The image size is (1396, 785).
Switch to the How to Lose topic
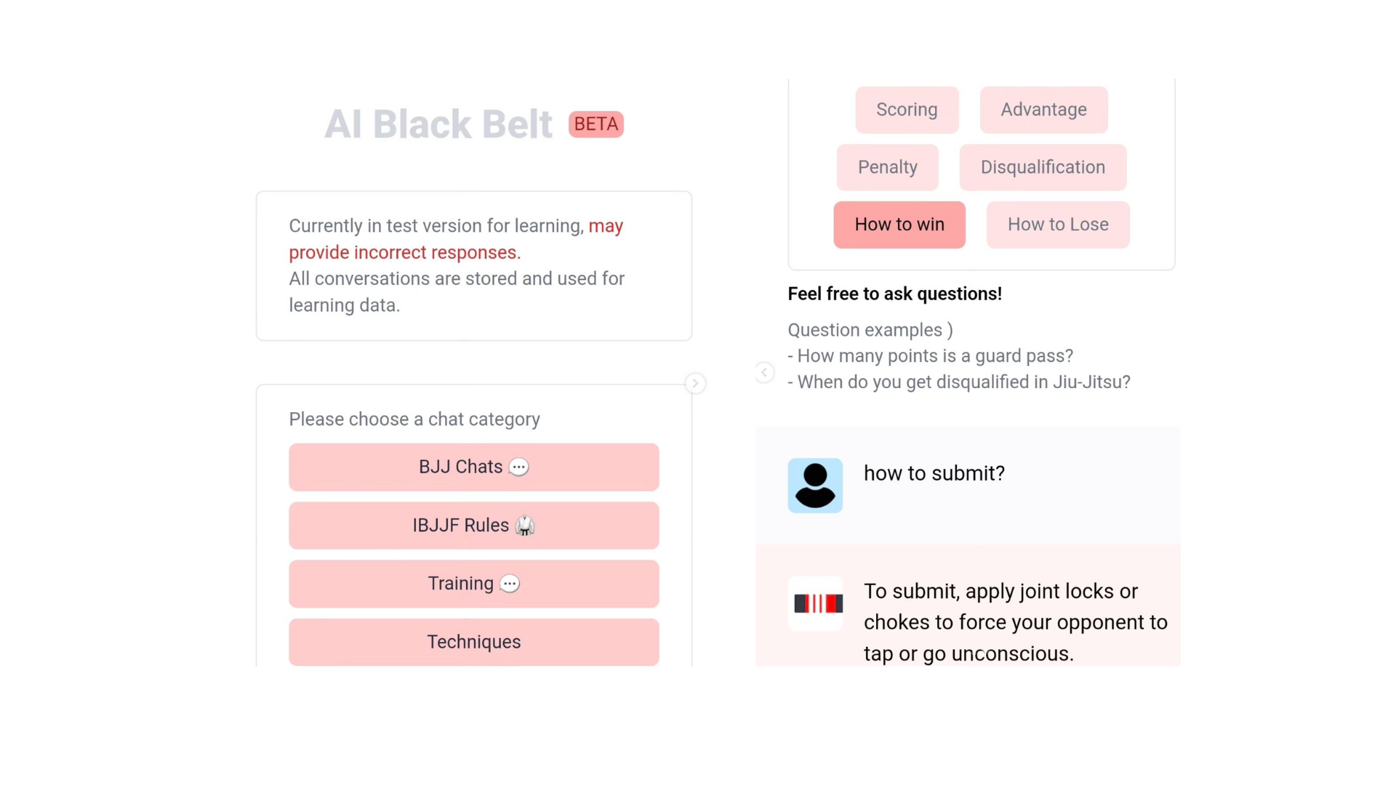(1057, 225)
